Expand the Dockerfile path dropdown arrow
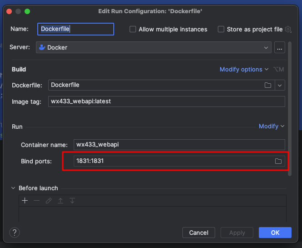This screenshot has height=248, width=302. coord(280,85)
